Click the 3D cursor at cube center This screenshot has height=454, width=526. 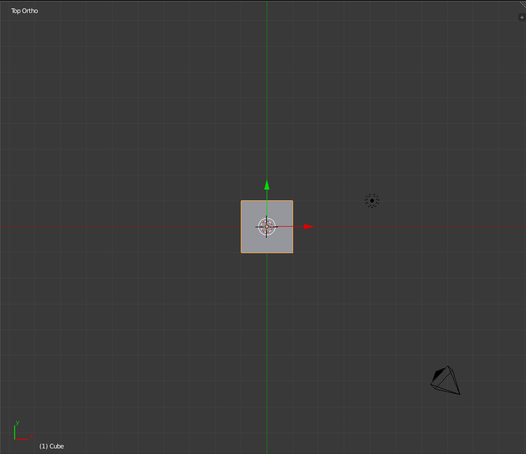point(267,227)
